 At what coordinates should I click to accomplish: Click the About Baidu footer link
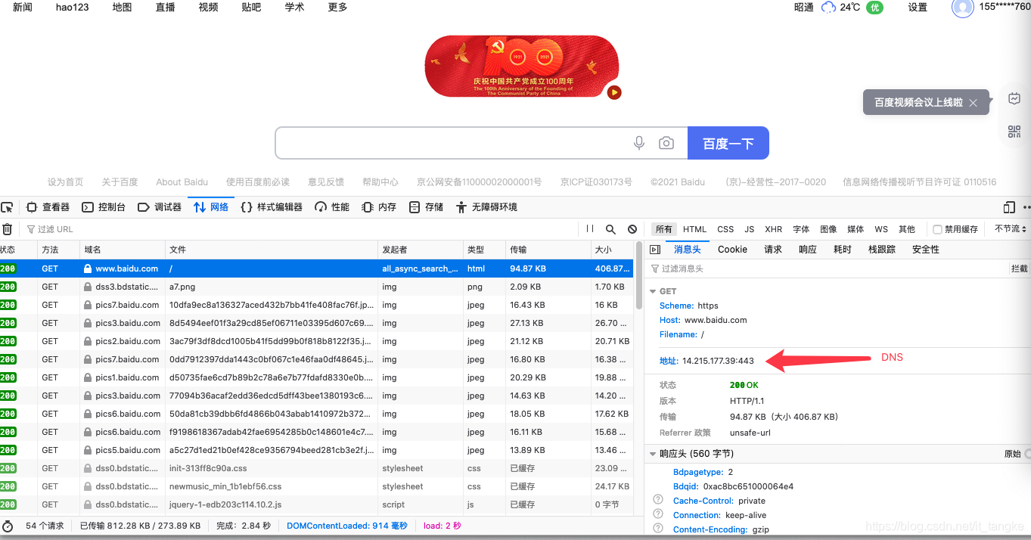click(x=182, y=182)
